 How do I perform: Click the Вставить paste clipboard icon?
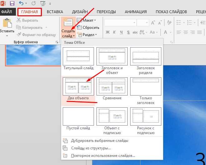pos(7,23)
